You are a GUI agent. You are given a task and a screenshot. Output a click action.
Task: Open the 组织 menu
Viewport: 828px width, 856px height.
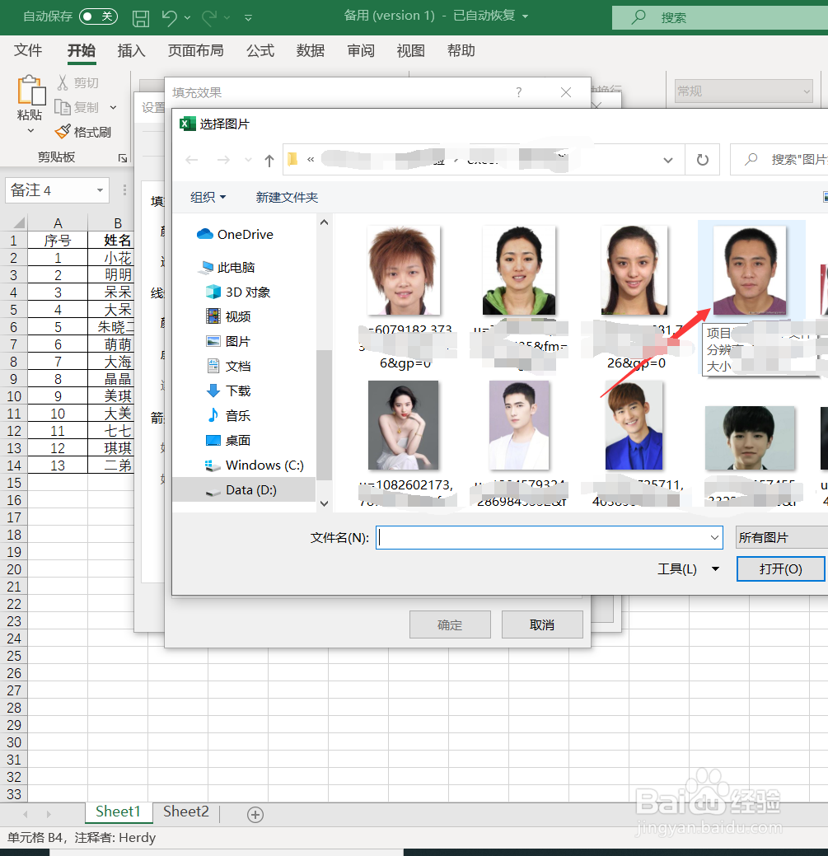(208, 197)
